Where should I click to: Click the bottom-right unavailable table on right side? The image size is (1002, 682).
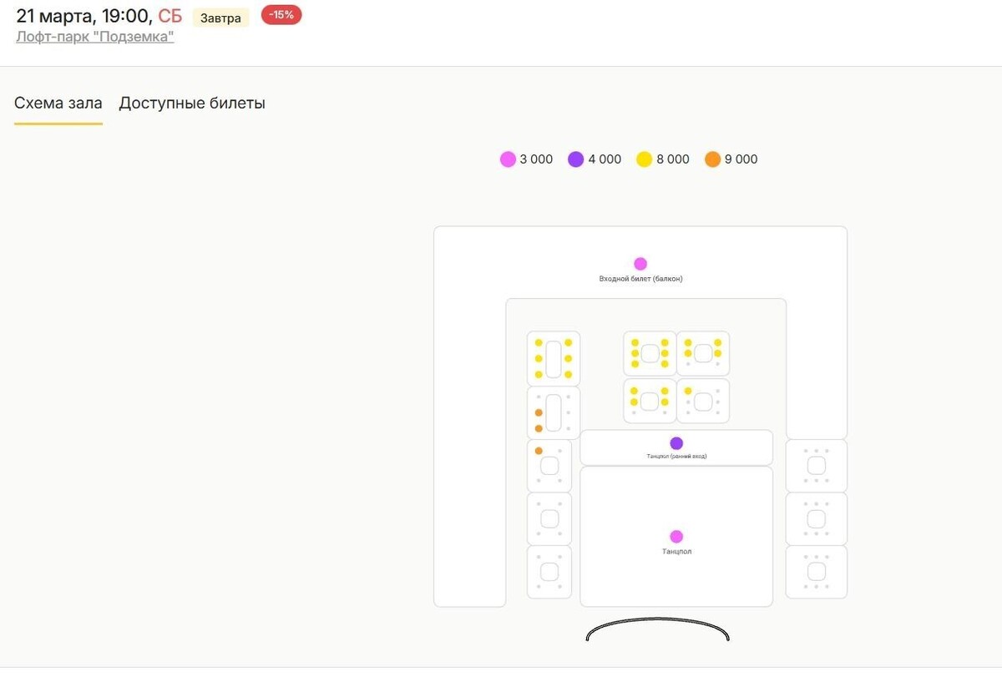click(817, 572)
